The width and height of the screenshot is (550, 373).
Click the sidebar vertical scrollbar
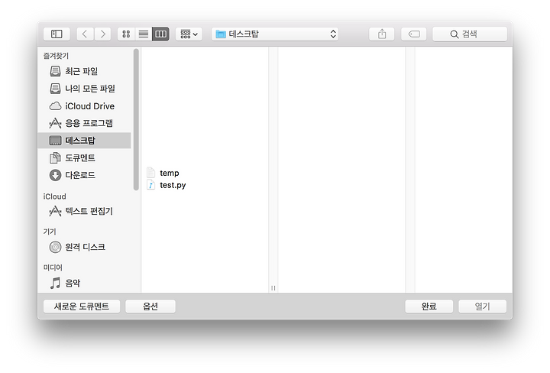[136, 119]
